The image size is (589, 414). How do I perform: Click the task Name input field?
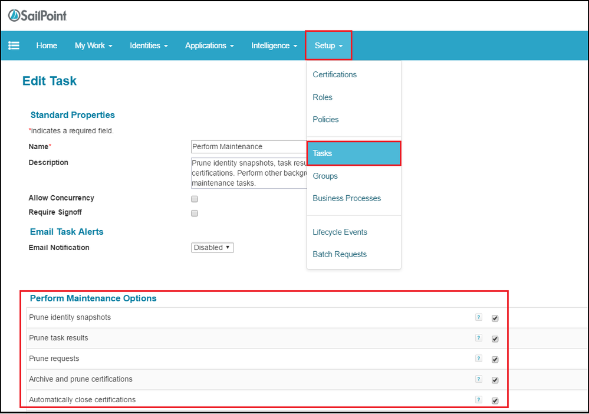pos(249,147)
